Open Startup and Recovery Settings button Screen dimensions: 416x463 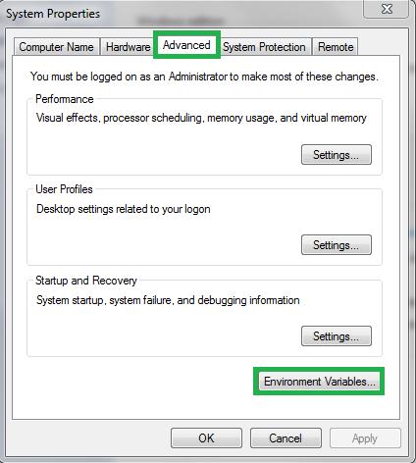click(337, 336)
